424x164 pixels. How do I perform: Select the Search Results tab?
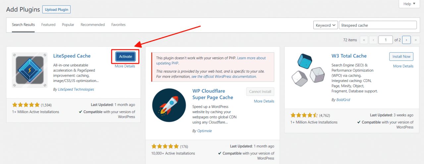tap(23, 25)
